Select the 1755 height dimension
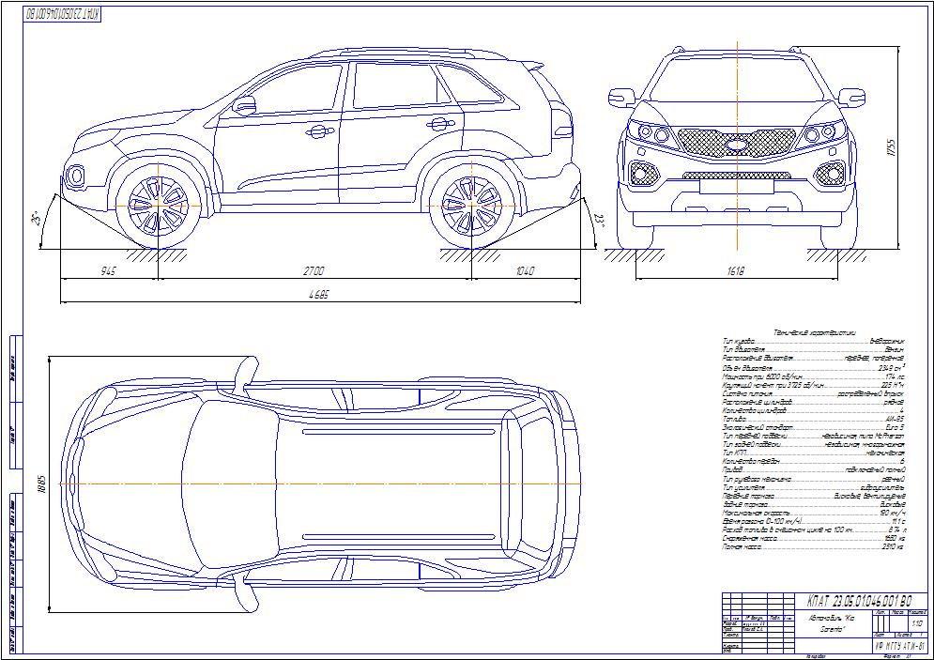The image size is (934, 660). [891, 147]
